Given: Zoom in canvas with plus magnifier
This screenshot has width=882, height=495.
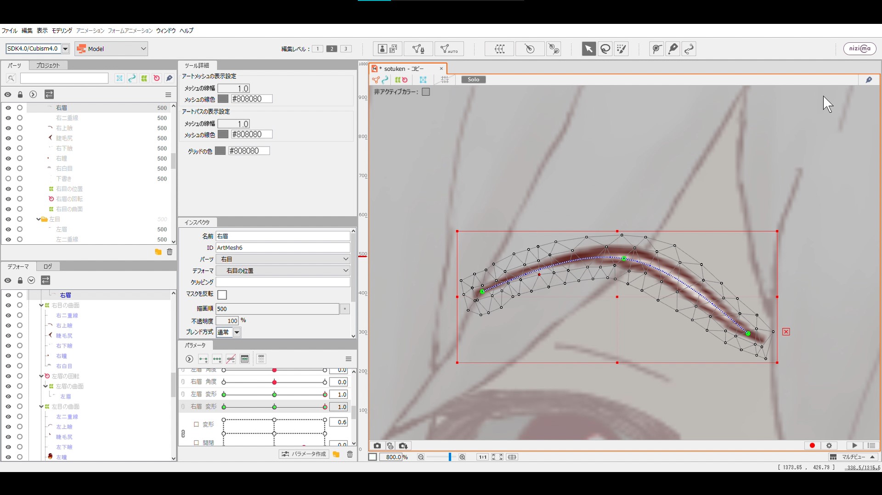Looking at the screenshot, I should point(462,457).
